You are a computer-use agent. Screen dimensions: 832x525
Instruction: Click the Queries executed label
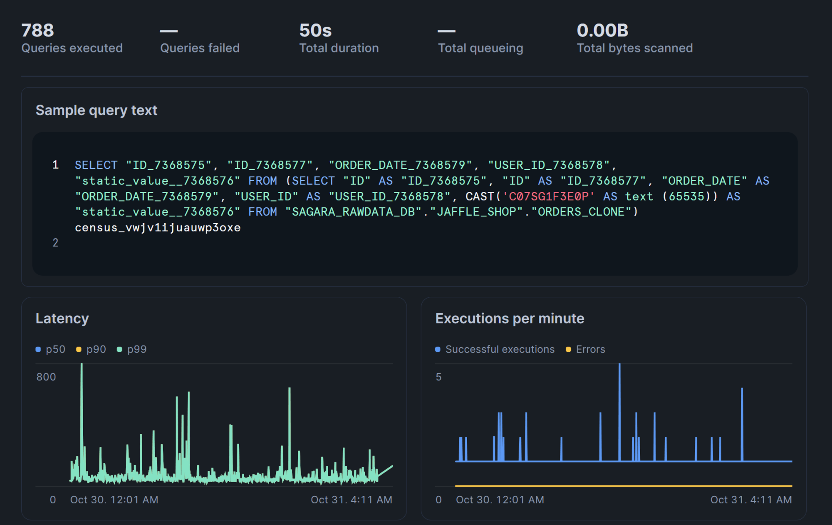pyautogui.click(x=72, y=48)
